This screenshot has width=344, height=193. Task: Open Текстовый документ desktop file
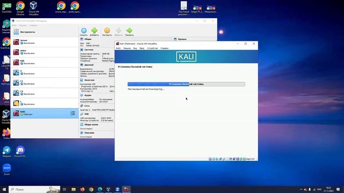click(x=184, y=9)
